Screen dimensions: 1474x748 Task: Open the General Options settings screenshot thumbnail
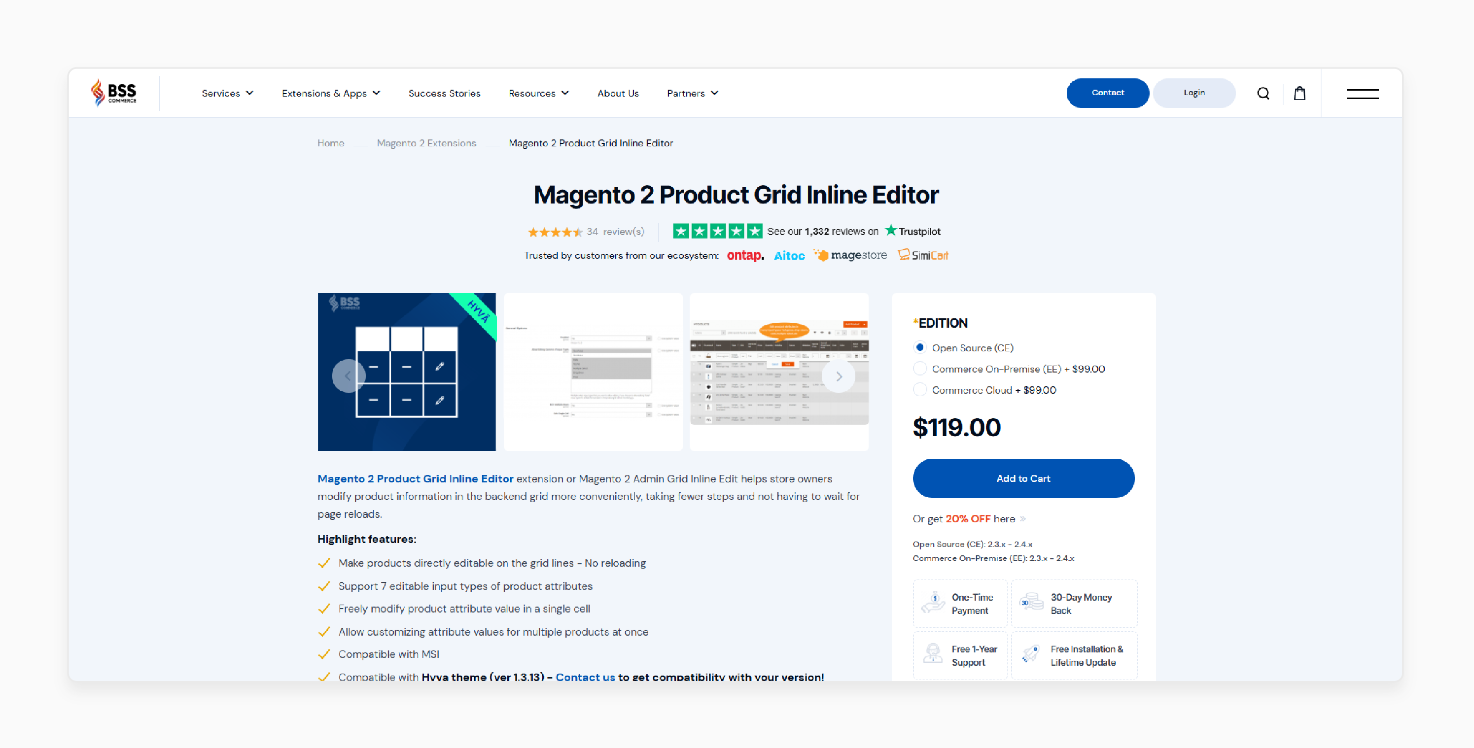[x=593, y=372]
